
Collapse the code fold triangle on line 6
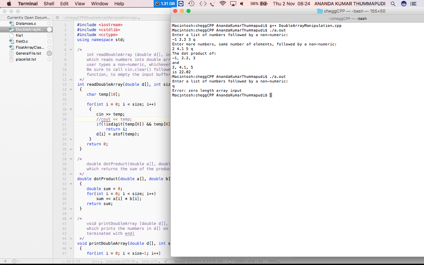click(71, 49)
